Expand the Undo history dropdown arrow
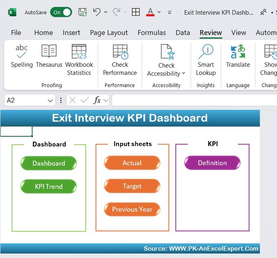 pos(106,12)
